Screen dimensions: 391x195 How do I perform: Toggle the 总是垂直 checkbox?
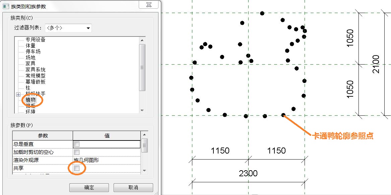[77, 144]
